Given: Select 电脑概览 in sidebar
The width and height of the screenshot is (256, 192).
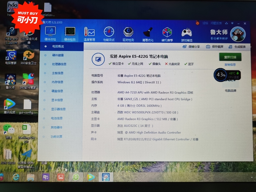Looking at the screenshot, I should click(62, 46).
